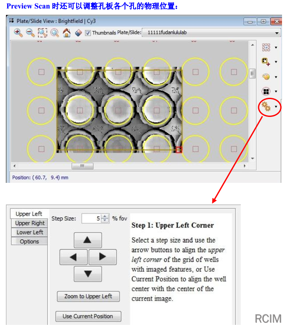Switch to the Upper Right tab

(x=30, y=223)
